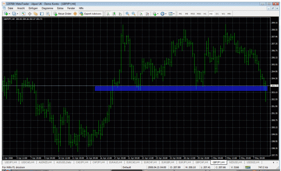Click the Periods clock icon
This screenshot has height=171, width=281.
[x=162, y=13]
